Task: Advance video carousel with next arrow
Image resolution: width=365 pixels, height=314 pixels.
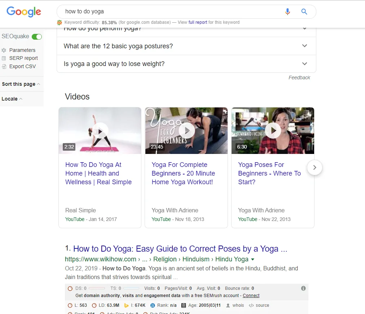Action: 315,168
